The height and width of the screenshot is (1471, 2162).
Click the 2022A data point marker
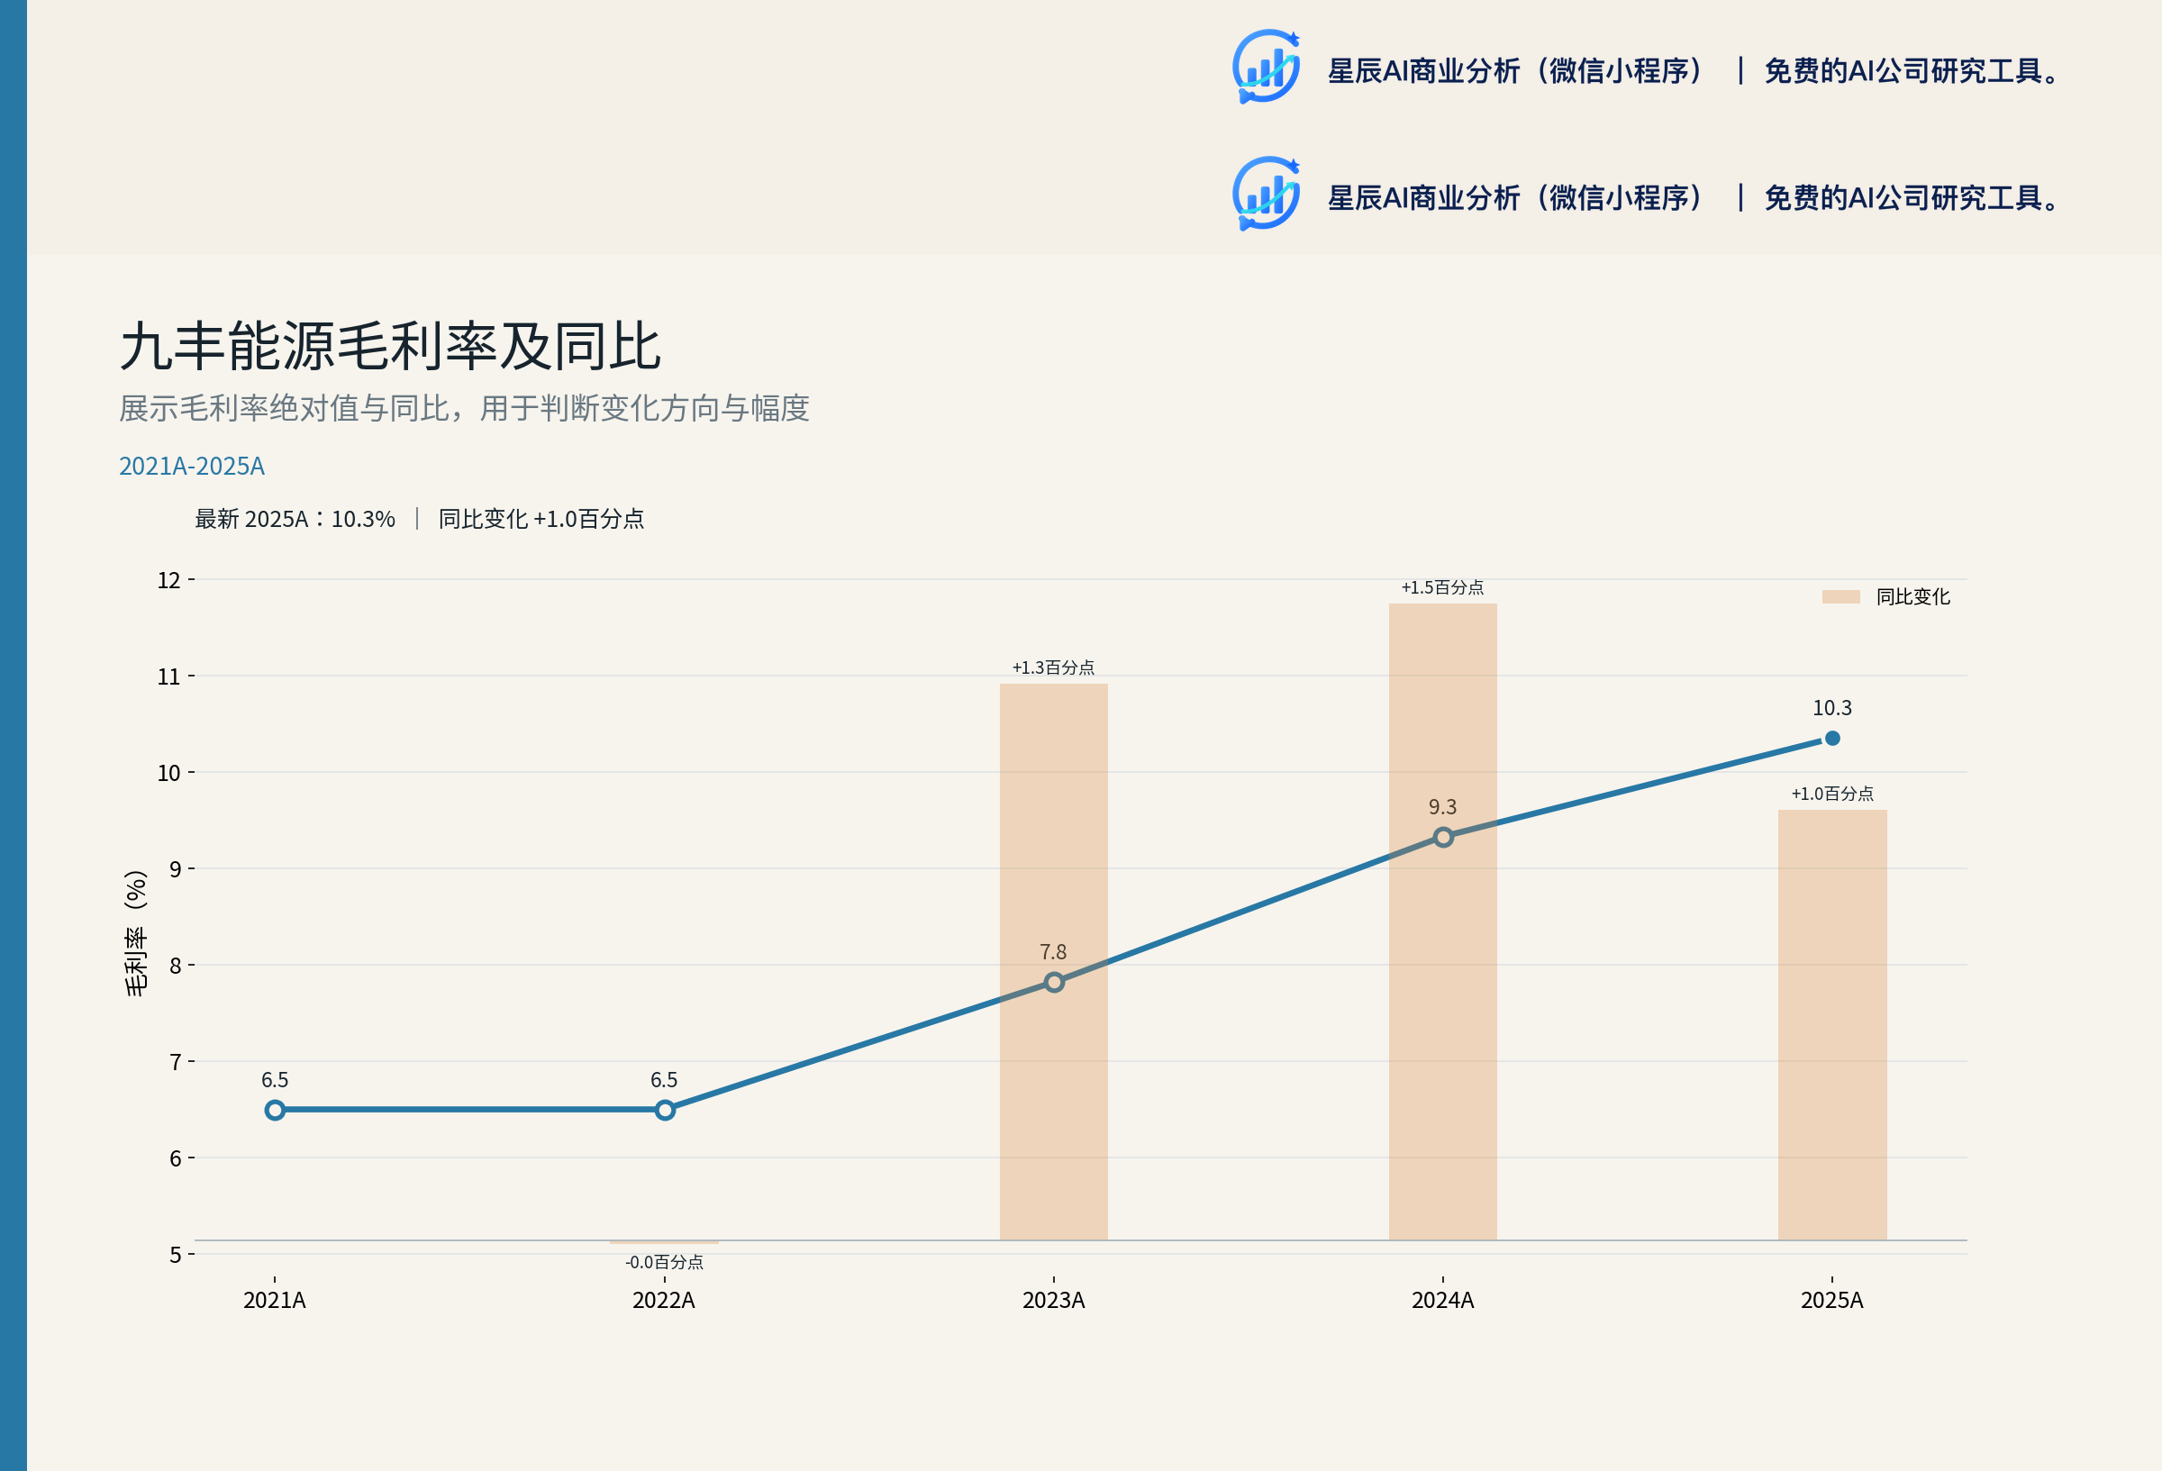[664, 1109]
